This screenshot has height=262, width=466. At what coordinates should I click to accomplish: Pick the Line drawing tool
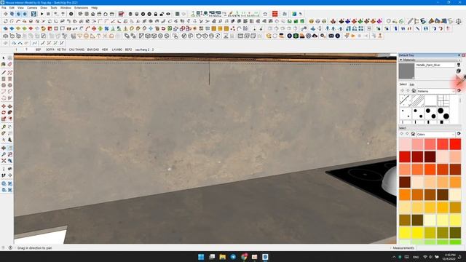tap(4, 73)
